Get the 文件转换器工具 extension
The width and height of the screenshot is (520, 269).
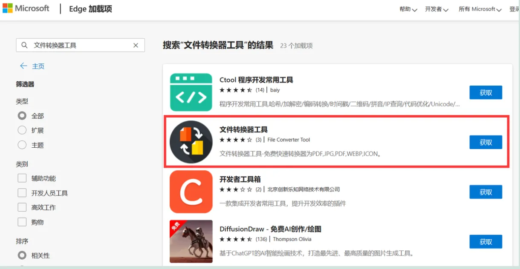(486, 142)
